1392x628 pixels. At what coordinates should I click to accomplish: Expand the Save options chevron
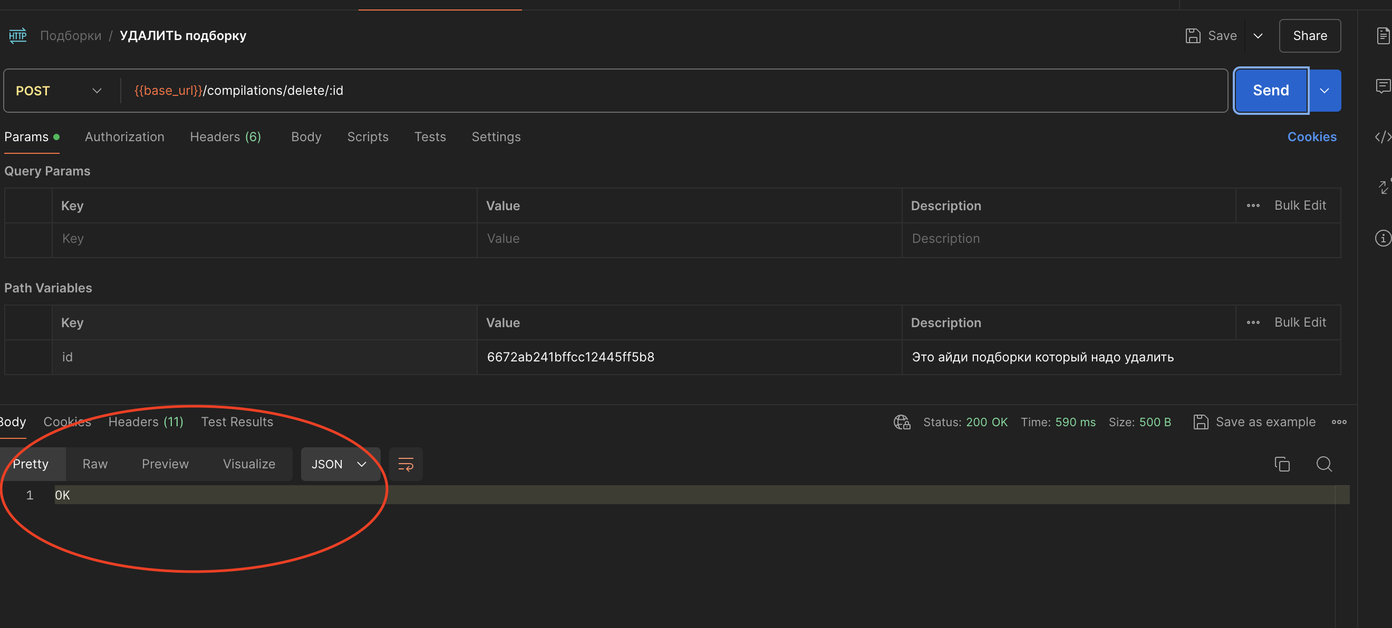1258,36
